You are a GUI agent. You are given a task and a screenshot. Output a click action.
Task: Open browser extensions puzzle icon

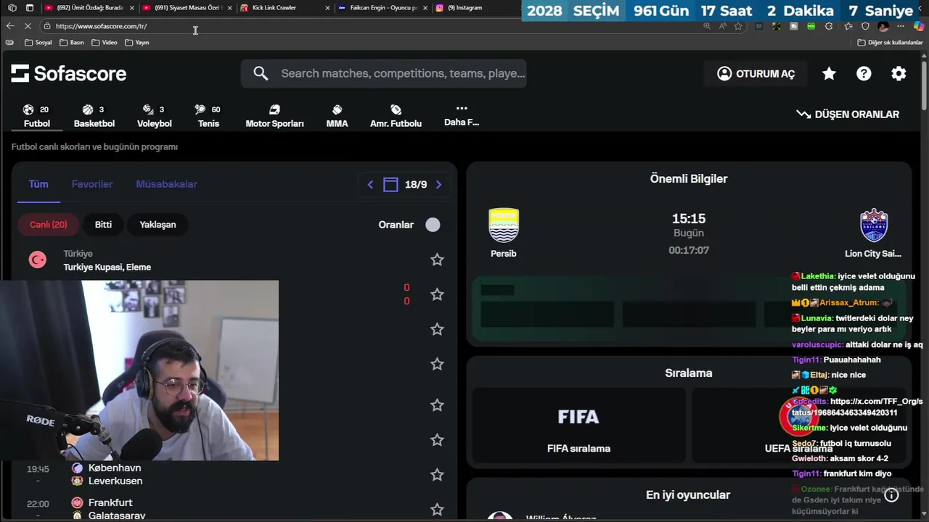click(x=829, y=26)
